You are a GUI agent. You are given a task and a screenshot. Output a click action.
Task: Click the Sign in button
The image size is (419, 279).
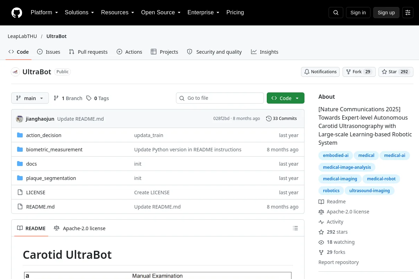358,13
